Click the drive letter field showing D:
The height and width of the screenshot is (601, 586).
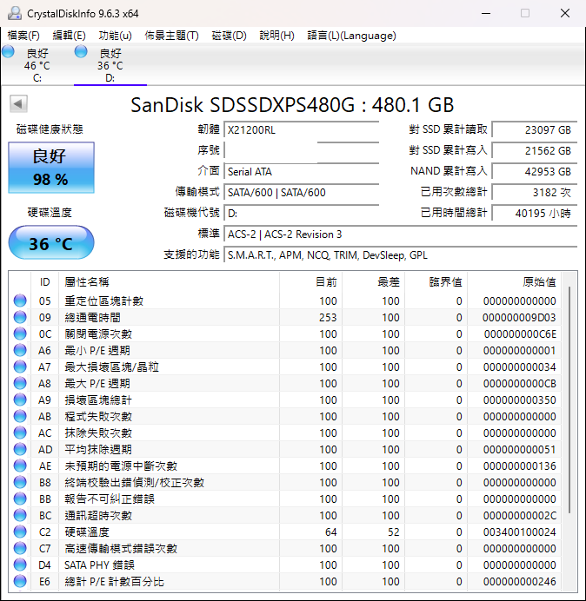[301, 213]
